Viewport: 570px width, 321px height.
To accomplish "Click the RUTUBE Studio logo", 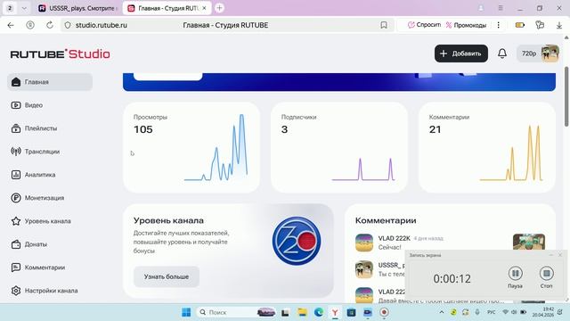I will pyautogui.click(x=60, y=53).
